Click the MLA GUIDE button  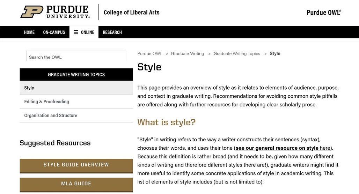pos(76,185)
